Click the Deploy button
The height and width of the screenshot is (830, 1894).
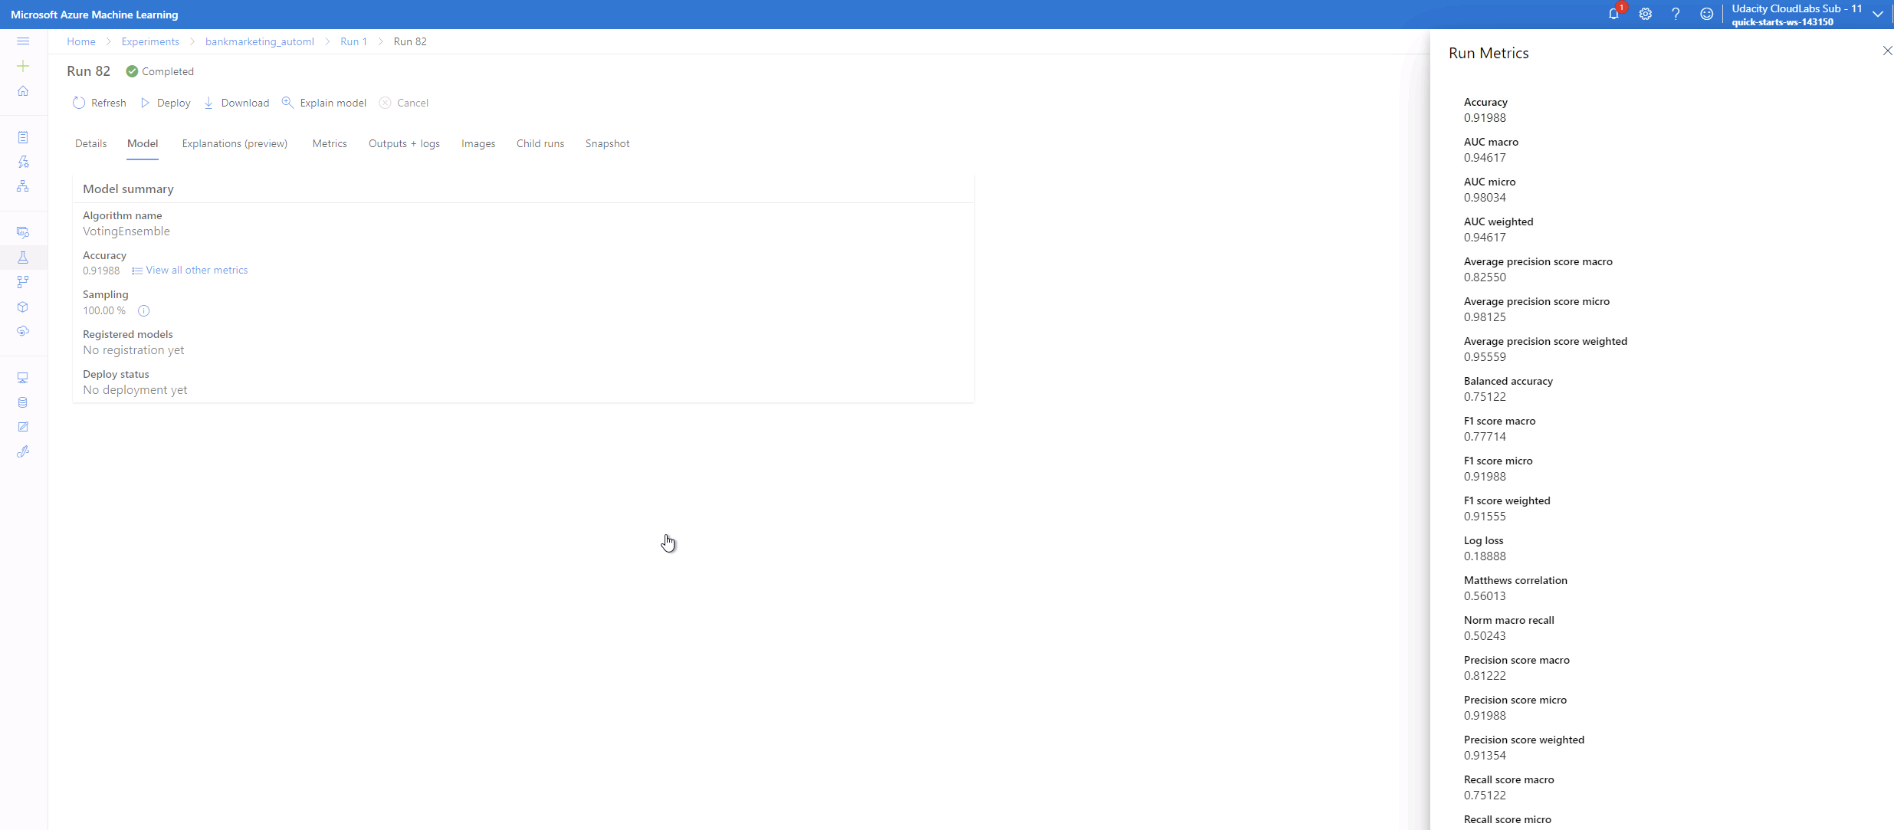coord(166,103)
